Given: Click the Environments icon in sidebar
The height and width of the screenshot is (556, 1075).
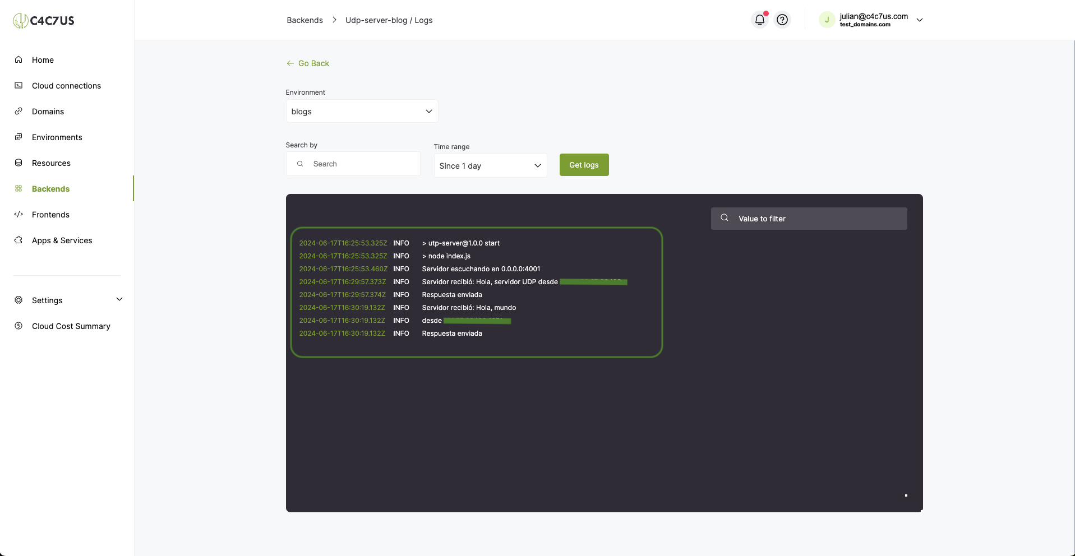Looking at the screenshot, I should coord(19,137).
